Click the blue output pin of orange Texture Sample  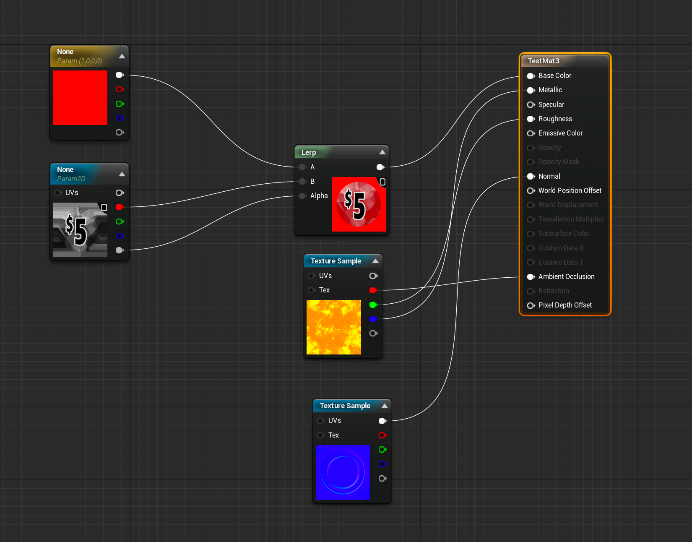tap(373, 319)
